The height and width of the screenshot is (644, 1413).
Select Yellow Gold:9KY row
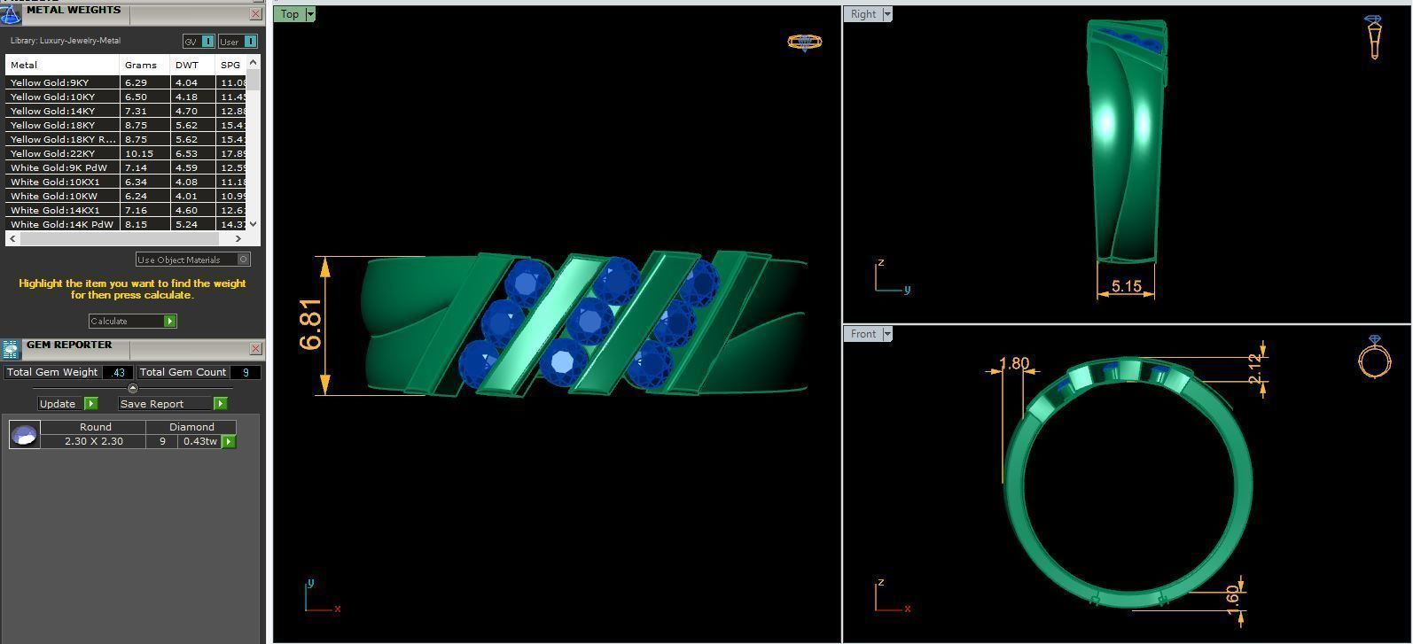pos(126,82)
